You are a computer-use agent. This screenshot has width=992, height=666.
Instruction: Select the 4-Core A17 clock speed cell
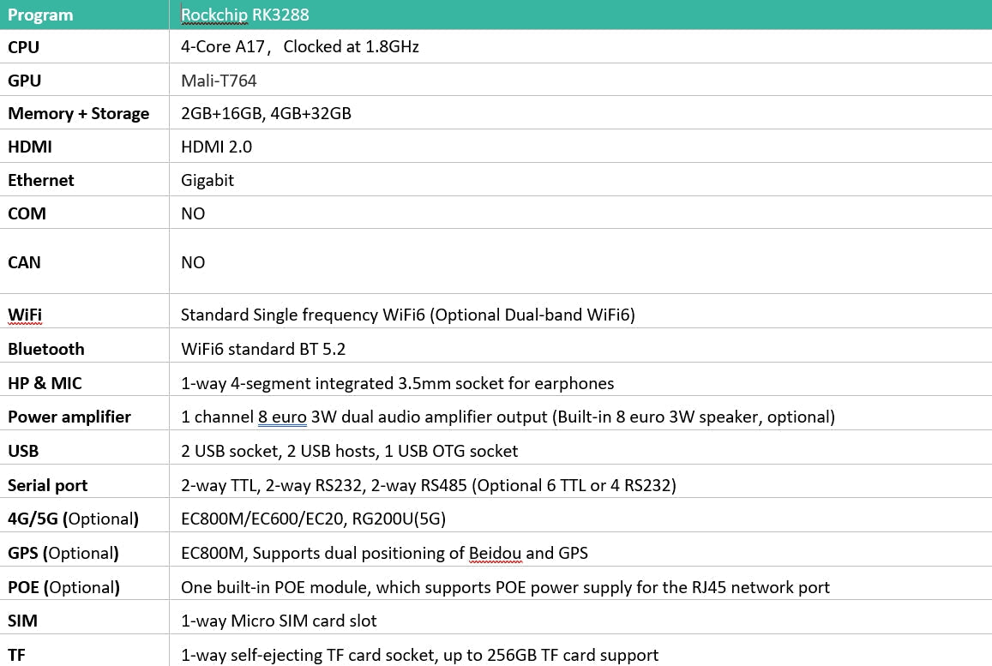click(x=299, y=47)
